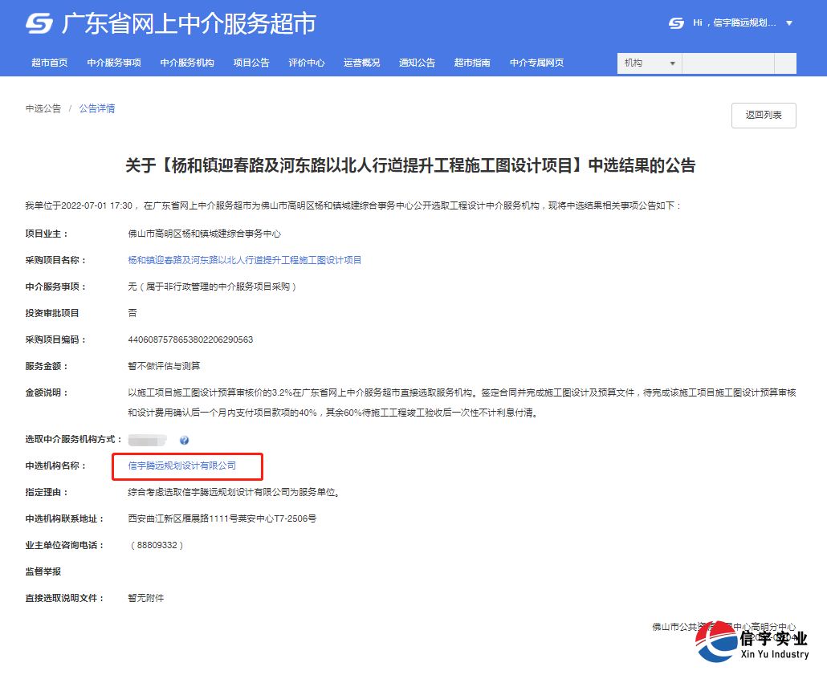Click the 返回列表 button

[763, 115]
